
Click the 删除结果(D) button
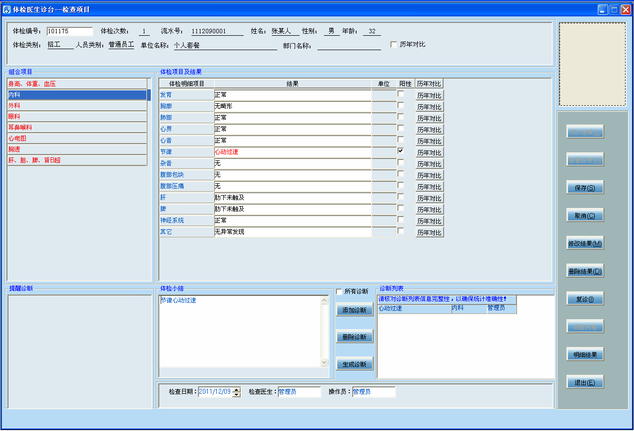click(585, 271)
